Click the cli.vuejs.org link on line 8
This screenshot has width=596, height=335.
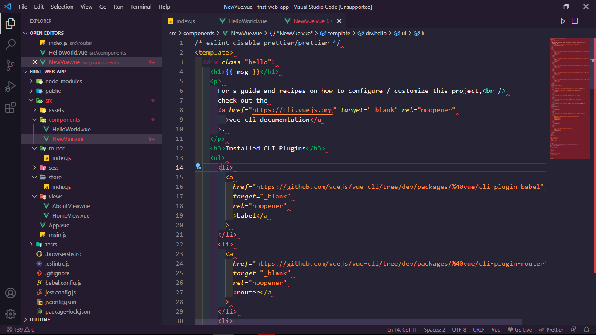coord(292,110)
